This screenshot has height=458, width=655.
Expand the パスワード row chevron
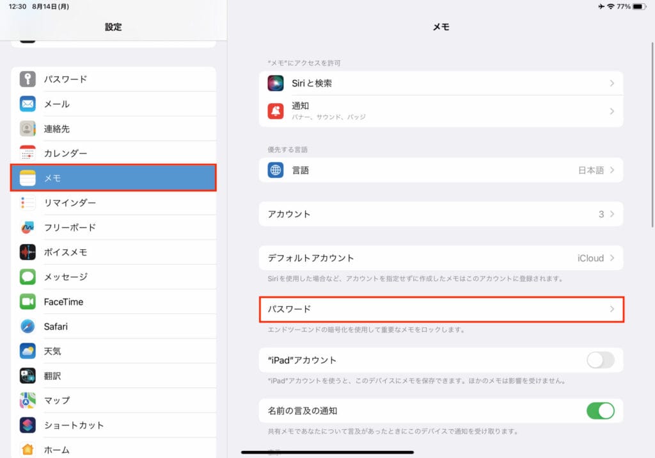[x=612, y=309]
